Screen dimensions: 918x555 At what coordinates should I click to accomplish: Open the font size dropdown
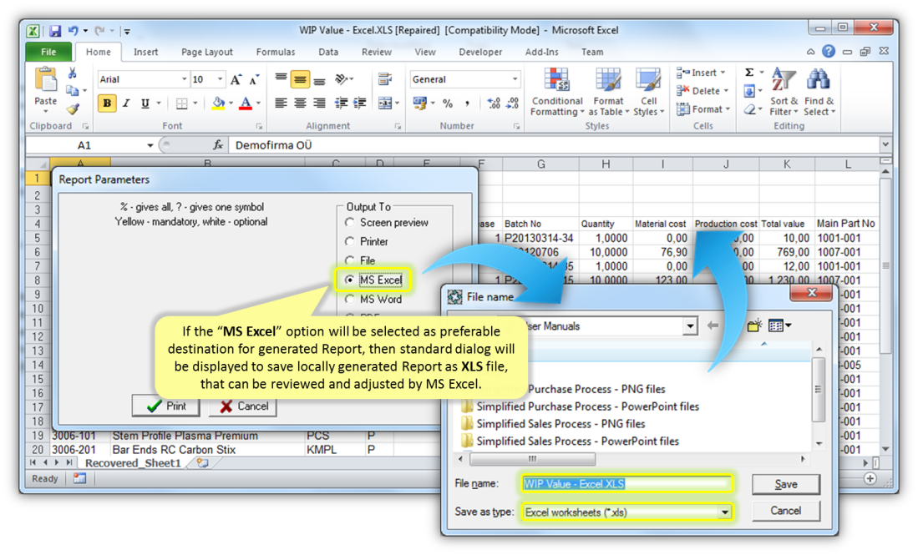221,79
